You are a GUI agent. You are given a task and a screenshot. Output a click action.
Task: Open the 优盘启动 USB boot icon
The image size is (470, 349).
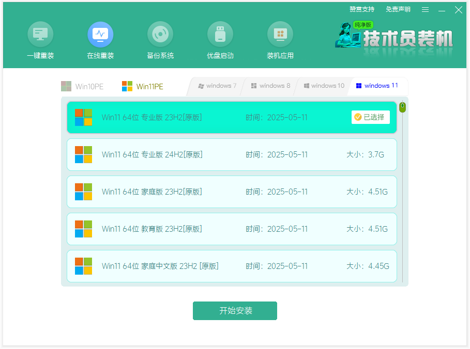220,35
